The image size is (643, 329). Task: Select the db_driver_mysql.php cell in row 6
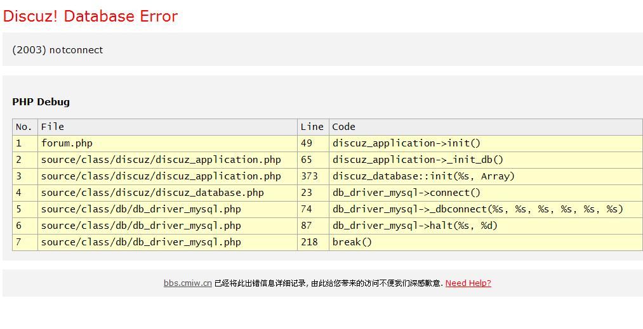168,226
